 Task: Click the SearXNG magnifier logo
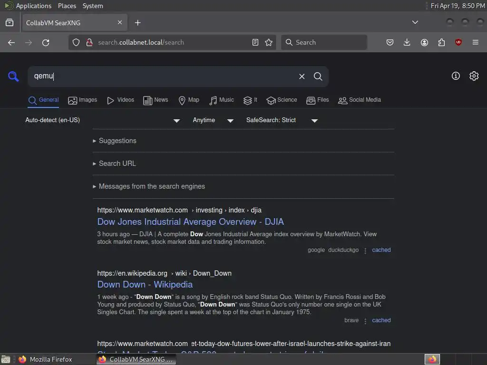(13, 77)
